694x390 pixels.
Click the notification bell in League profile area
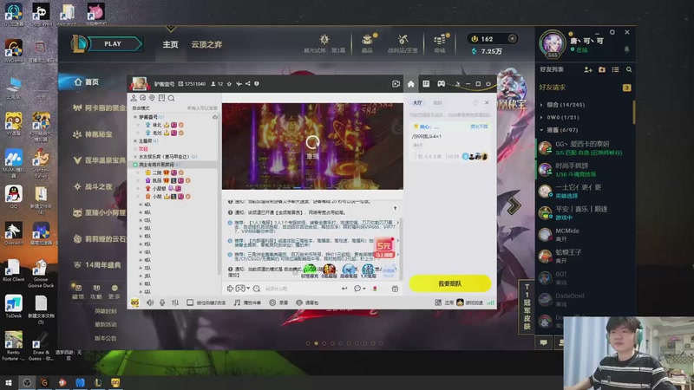coord(626,49)
